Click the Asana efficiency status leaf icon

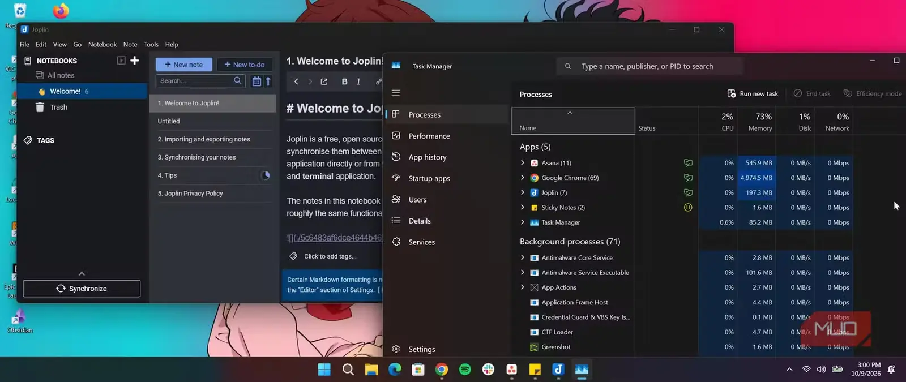tap(688, 163)
